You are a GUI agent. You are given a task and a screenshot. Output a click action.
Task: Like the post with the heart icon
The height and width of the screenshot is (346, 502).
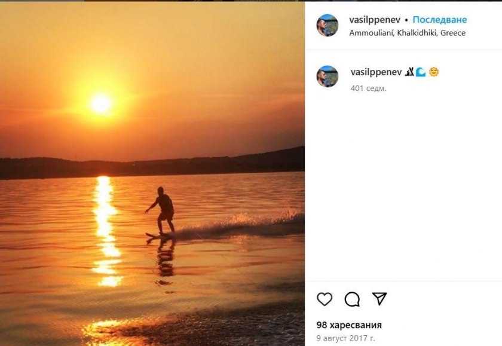(325, 299)
